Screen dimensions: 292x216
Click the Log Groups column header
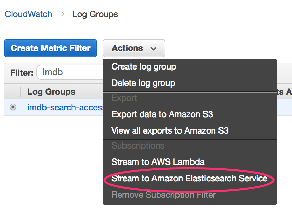[x=51, y=92]
